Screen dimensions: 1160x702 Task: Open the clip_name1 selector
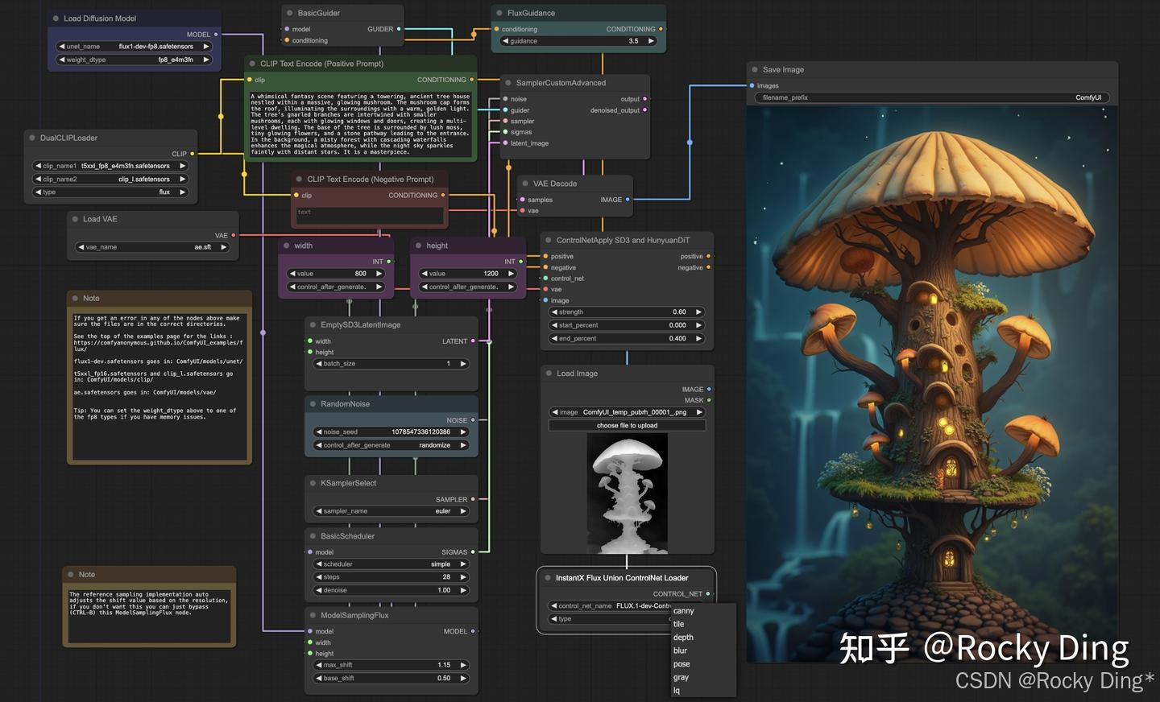[110, 166]
